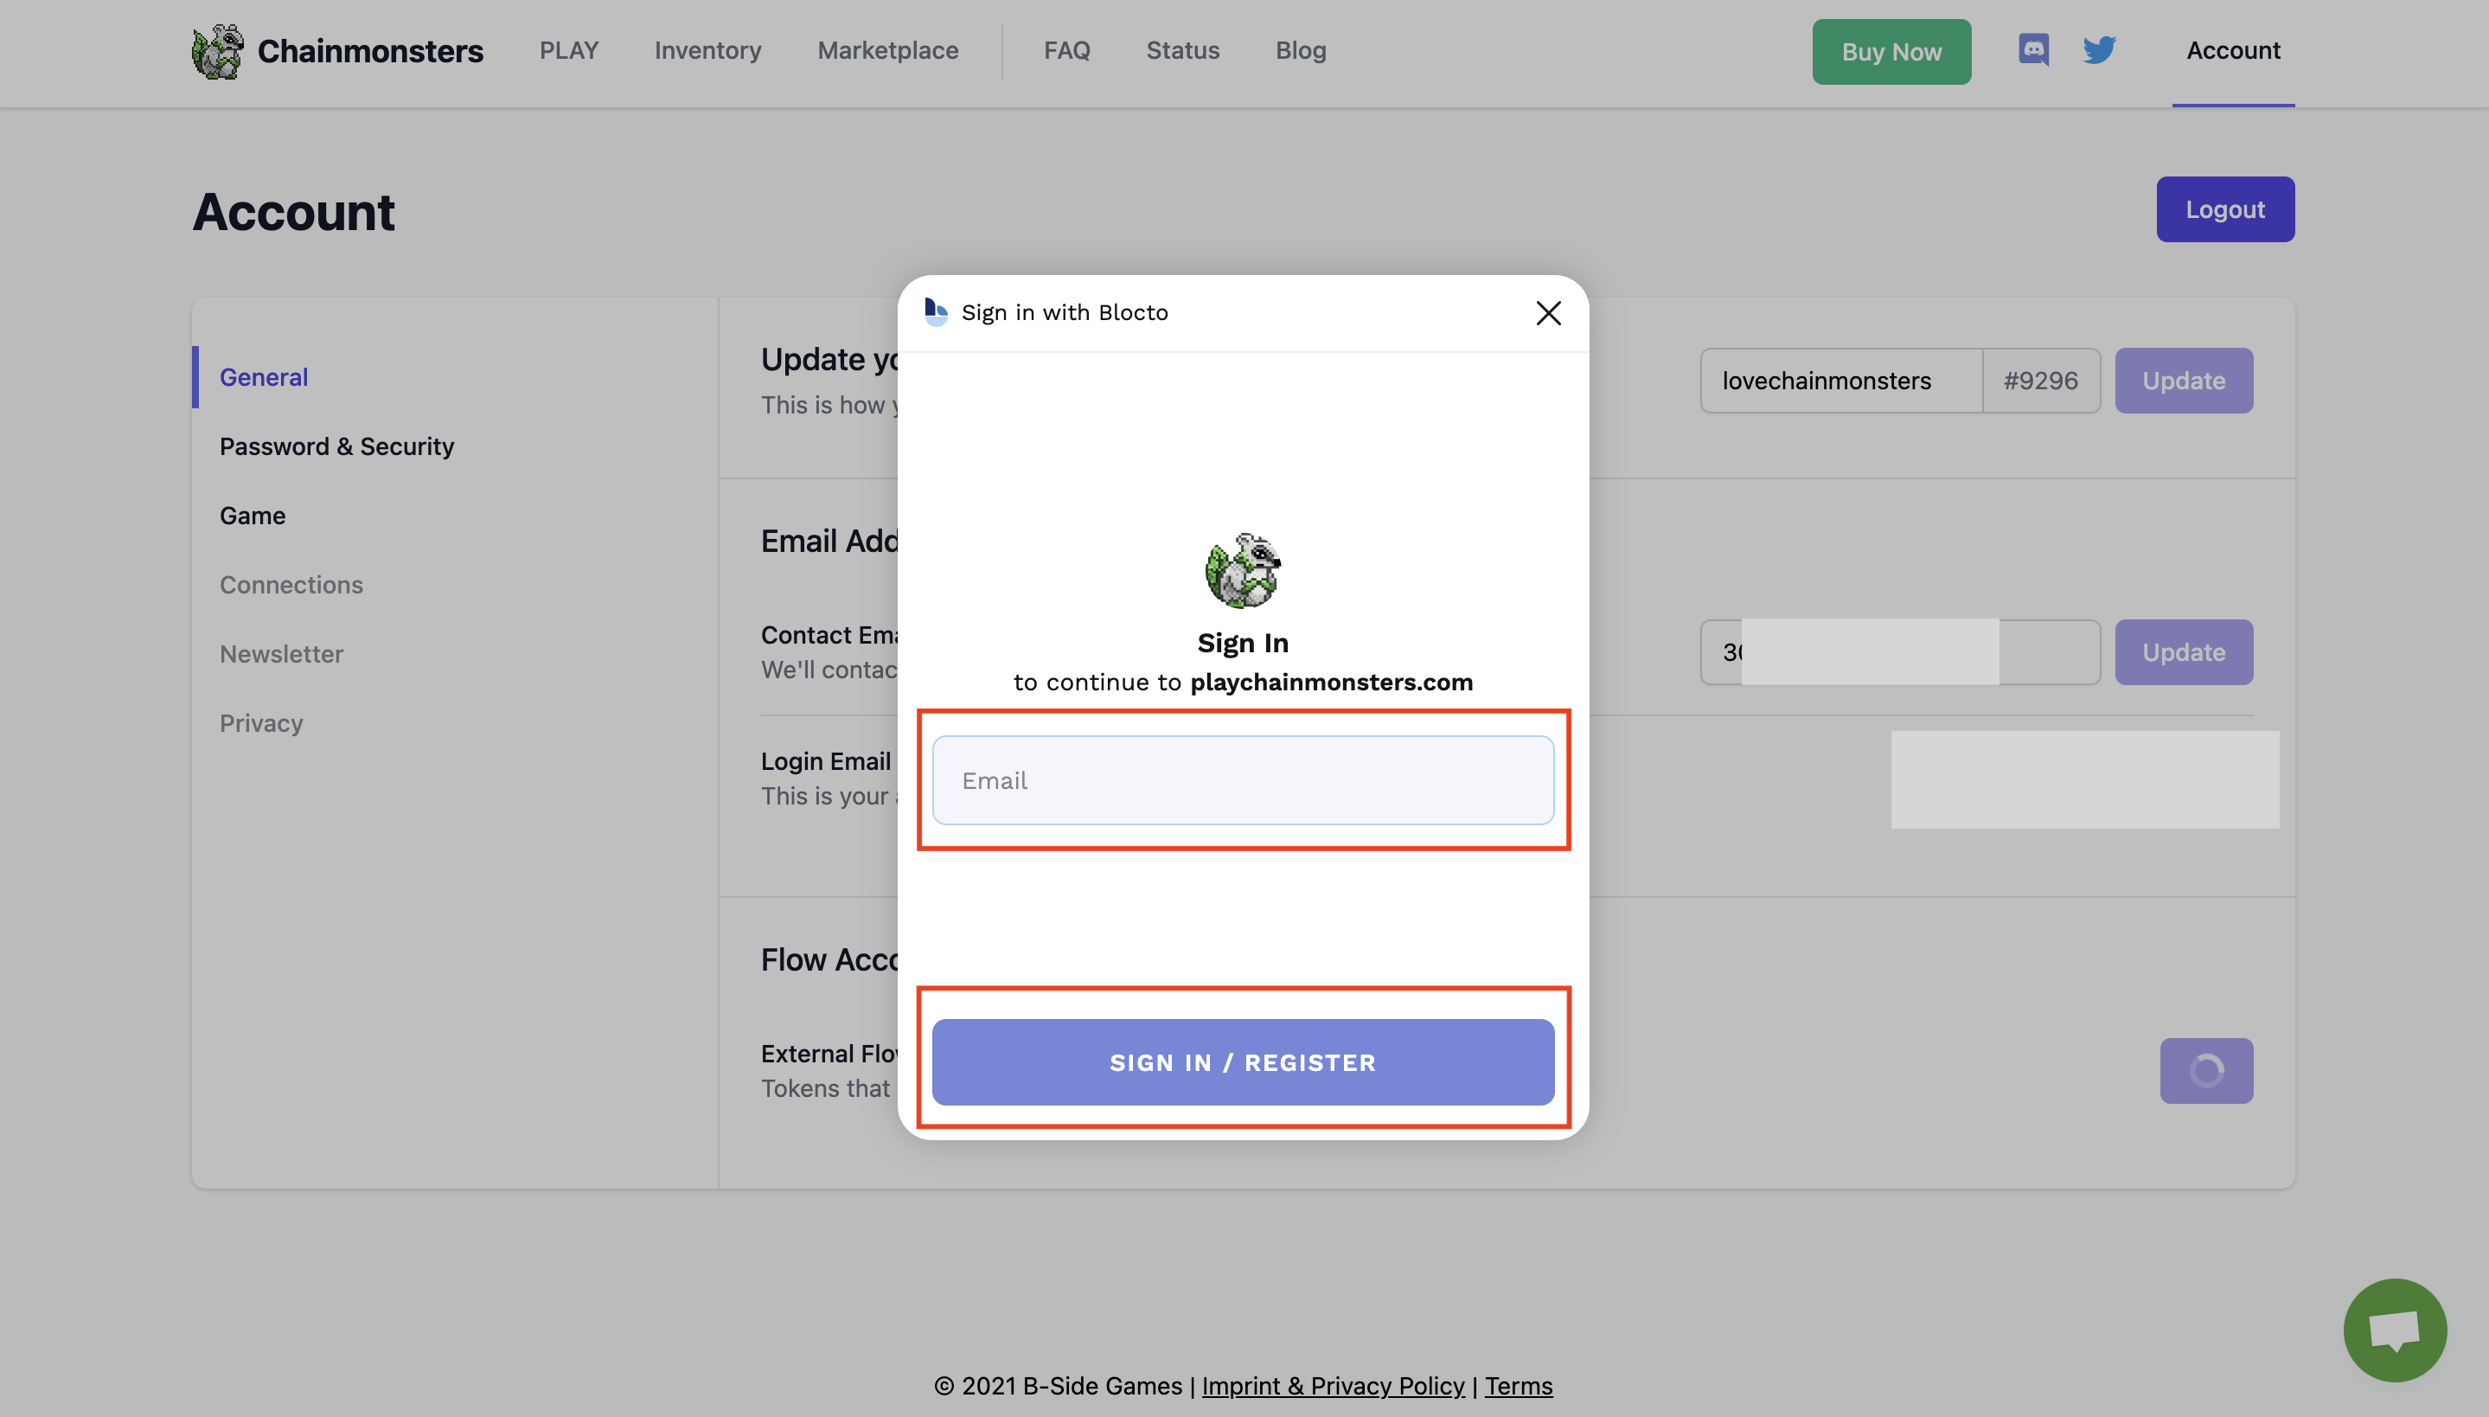Close the Blocto sign-in dialog

(1547, 312)
